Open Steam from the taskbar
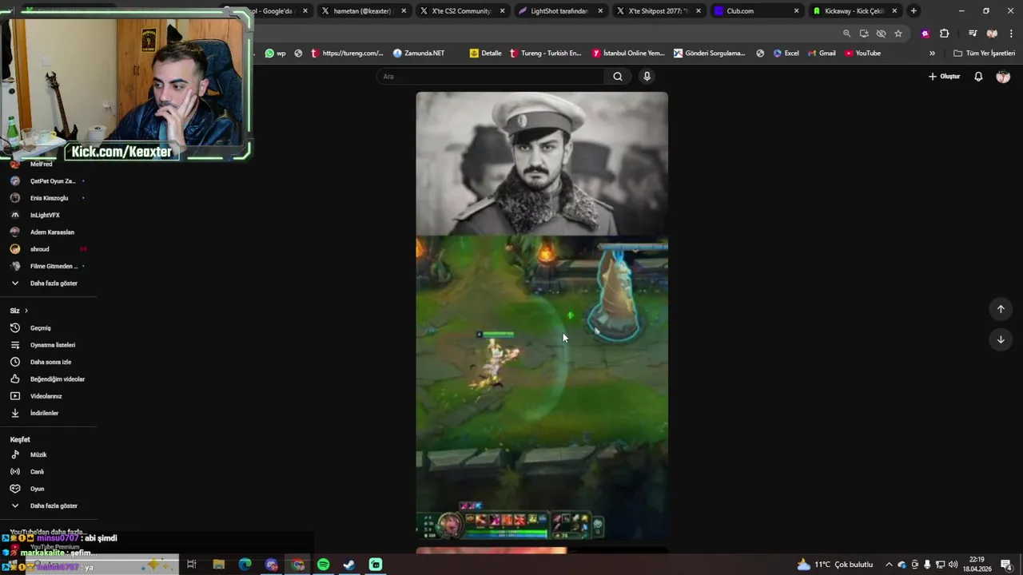Screen dimensions: 1023x575 [349, 565]
